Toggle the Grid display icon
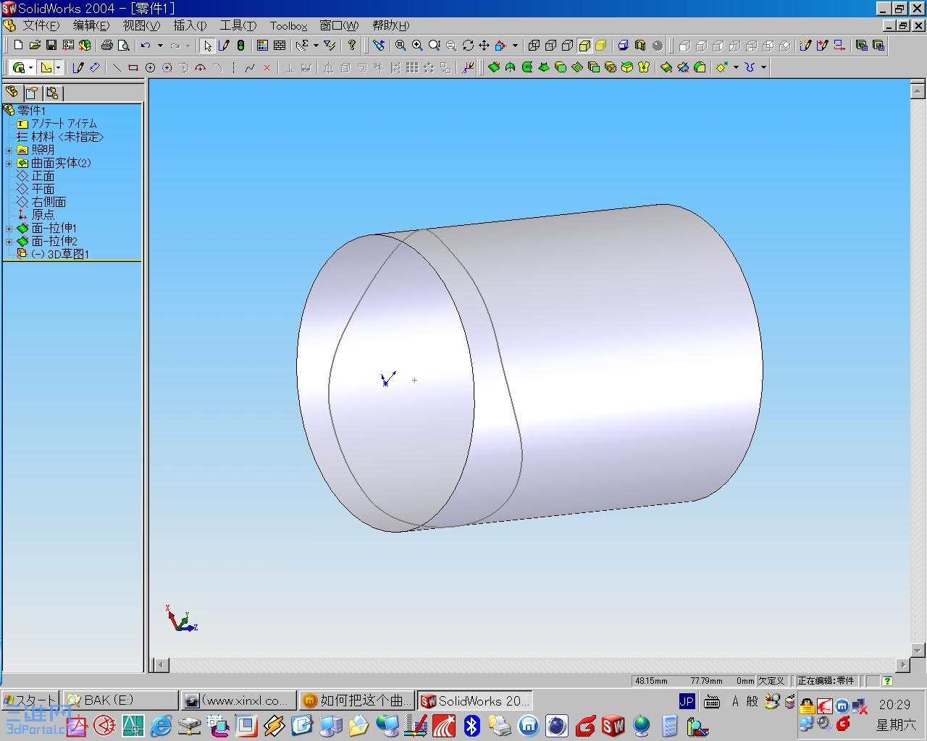 tap(280, 46)
